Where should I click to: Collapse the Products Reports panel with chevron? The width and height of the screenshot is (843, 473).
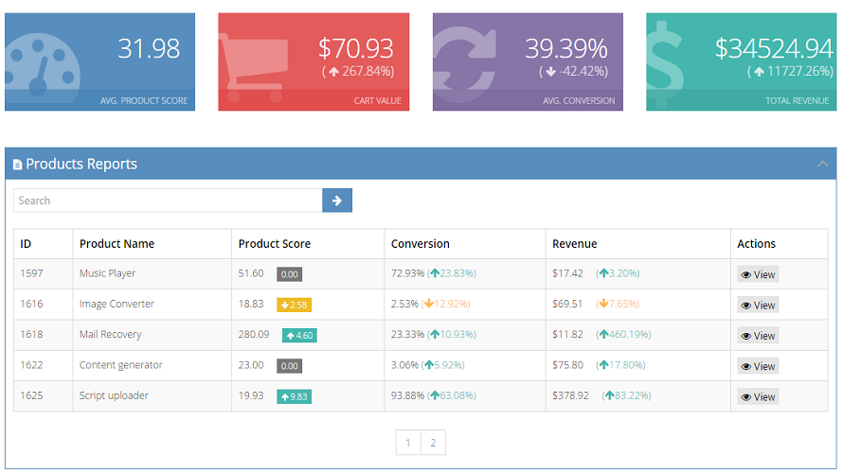pyautogui.click(x=822, y=164)
